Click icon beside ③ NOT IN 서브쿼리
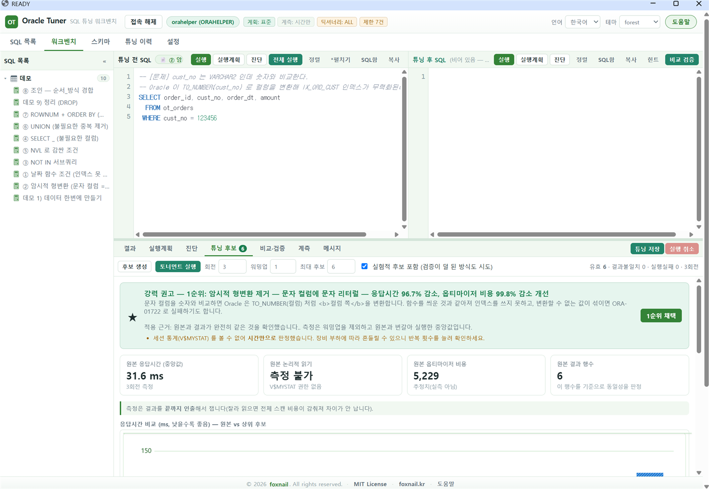This screenshot has height=489, width=709. 16,162
